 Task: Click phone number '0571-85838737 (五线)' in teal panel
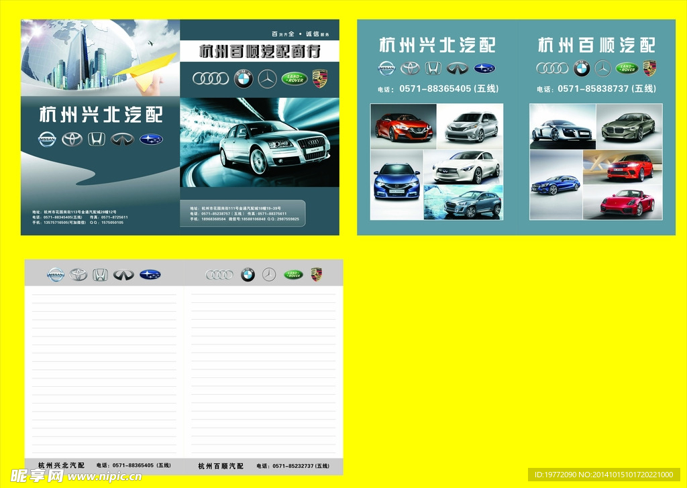(607, 89)
